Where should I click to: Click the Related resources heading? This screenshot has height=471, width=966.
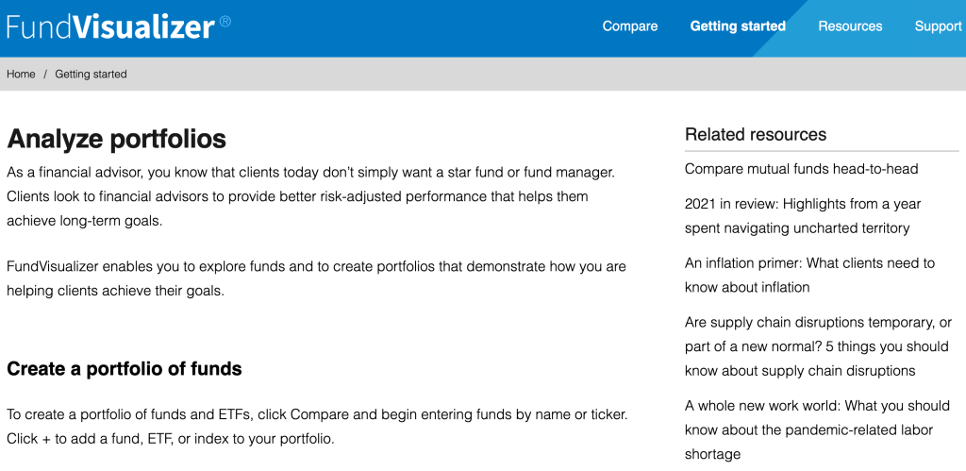pos(756,134)
